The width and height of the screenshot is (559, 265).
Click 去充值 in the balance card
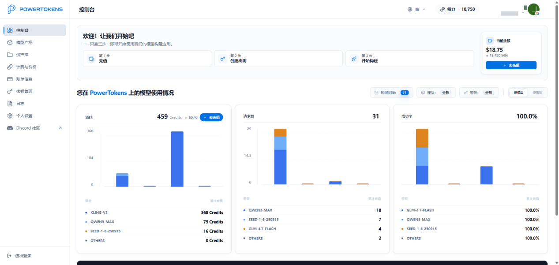pos(511,65)
